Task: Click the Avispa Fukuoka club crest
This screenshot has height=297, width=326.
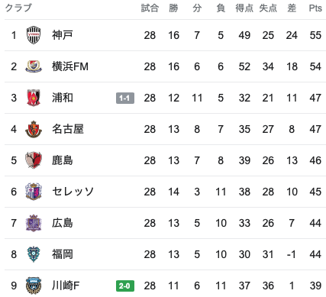Action: (x=34, y=254)
